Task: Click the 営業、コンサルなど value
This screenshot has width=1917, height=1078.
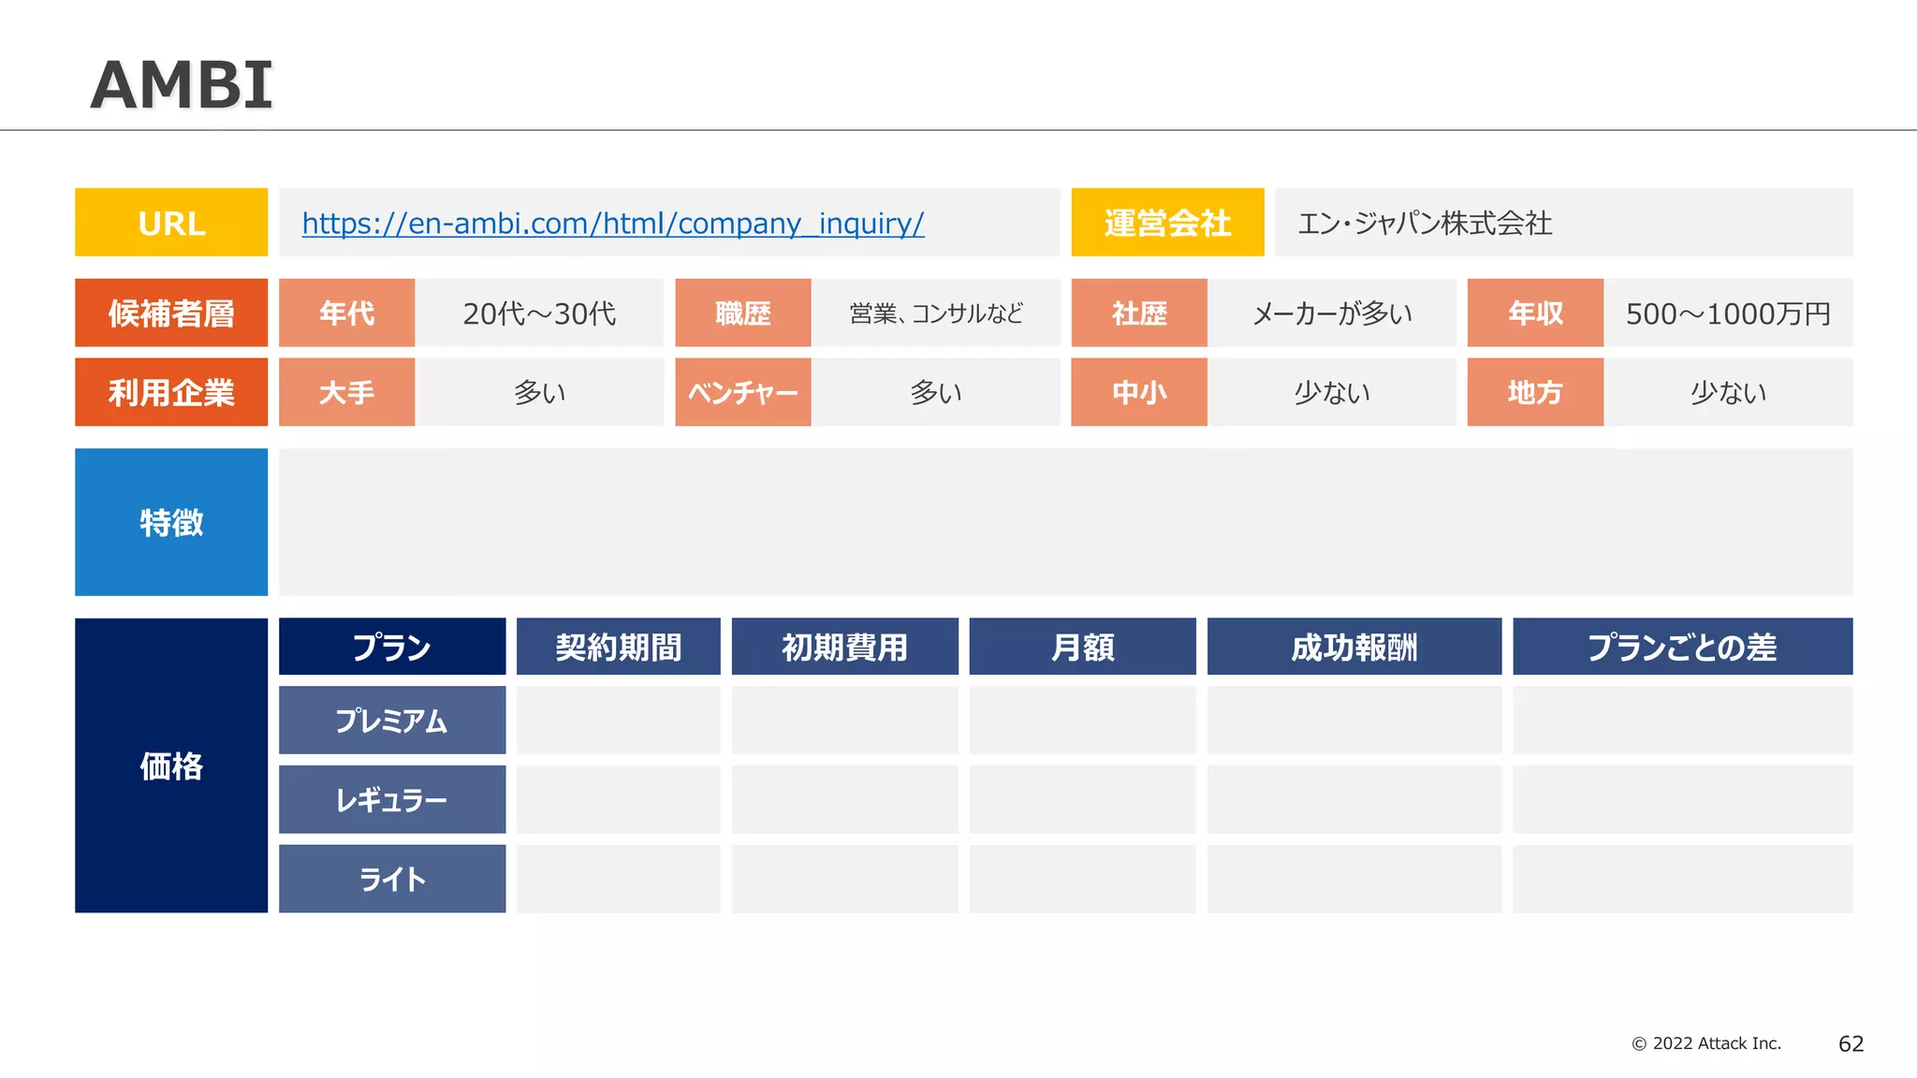Action: point(936,313)
